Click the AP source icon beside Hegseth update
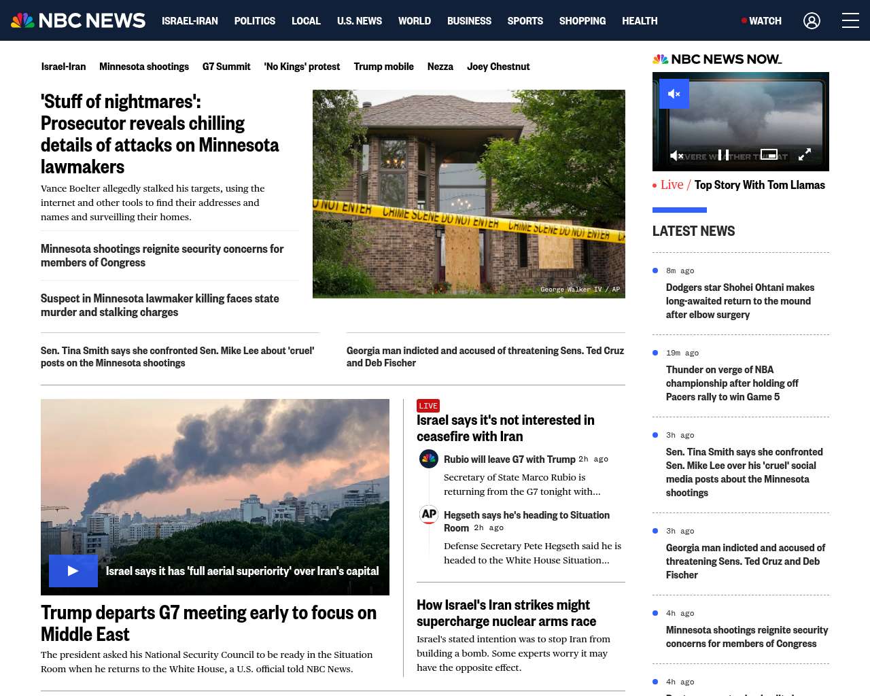870x696 pixels. pyautogui.click(x=429, y=515)
